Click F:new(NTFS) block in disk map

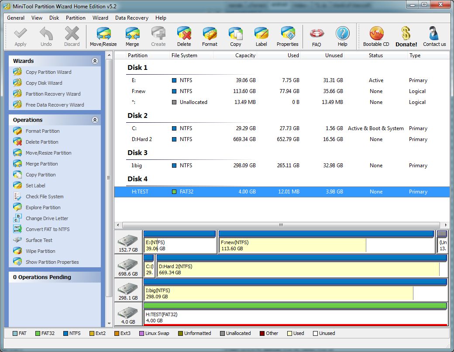327,242
